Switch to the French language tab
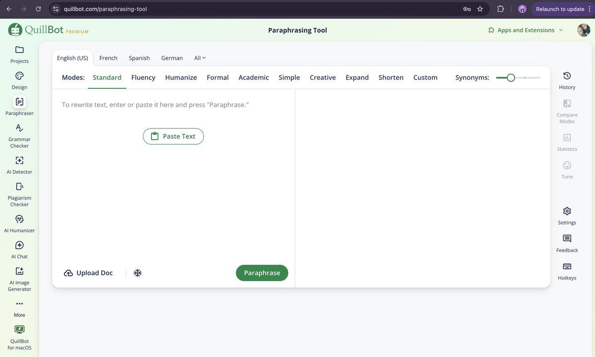The width and height of the screenshot is (595, 357). click(108, 58)
